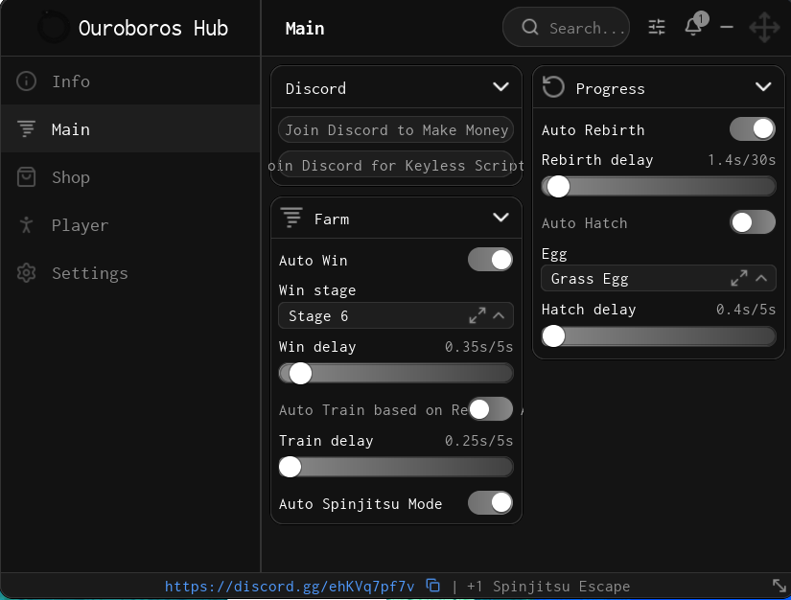Click the expand arrows in Grass Egg dropdown
The image size is (791, 600).
click(739, 278)
